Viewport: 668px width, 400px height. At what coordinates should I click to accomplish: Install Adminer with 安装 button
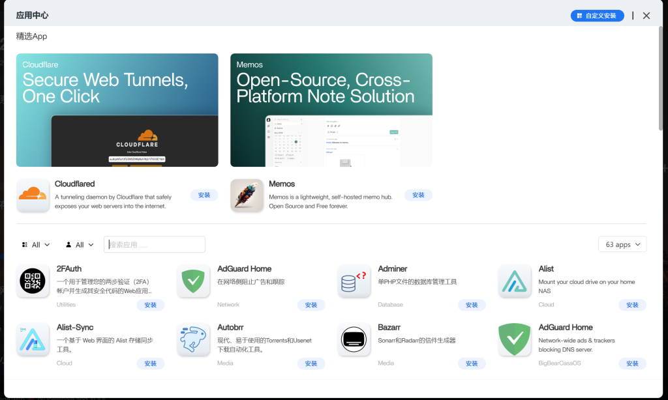pos(472,305)
